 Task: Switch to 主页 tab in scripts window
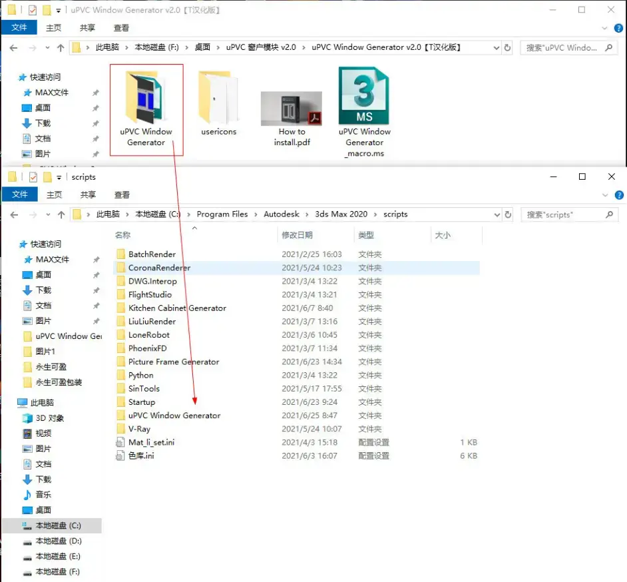click(55, 195)
